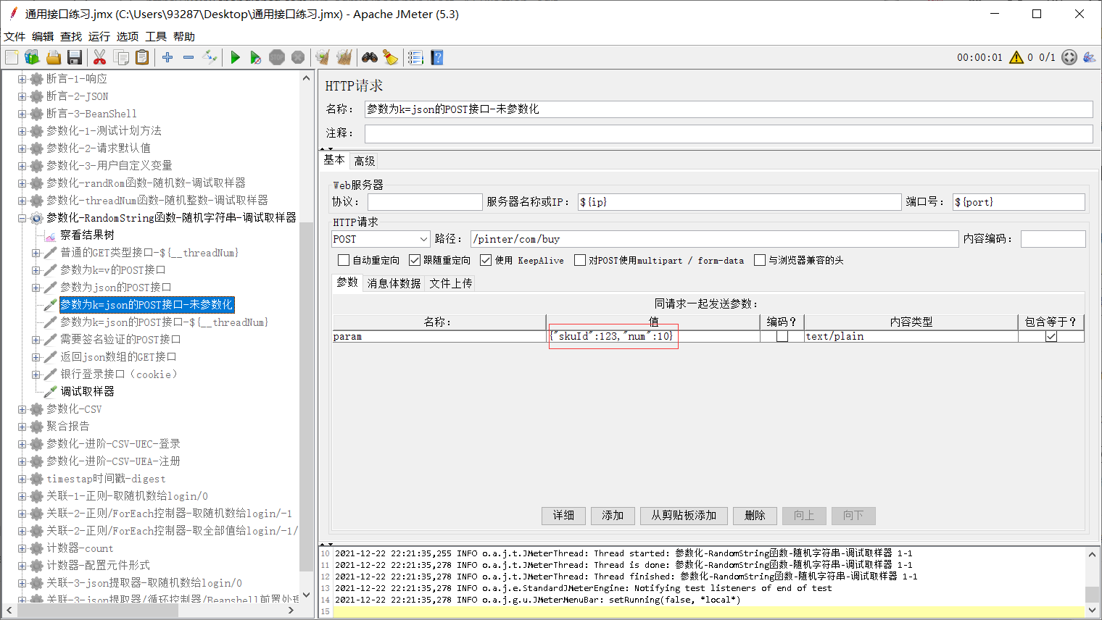Click the Paste clipboard icon
1102x620 pixels.
(x=142, y=57)
